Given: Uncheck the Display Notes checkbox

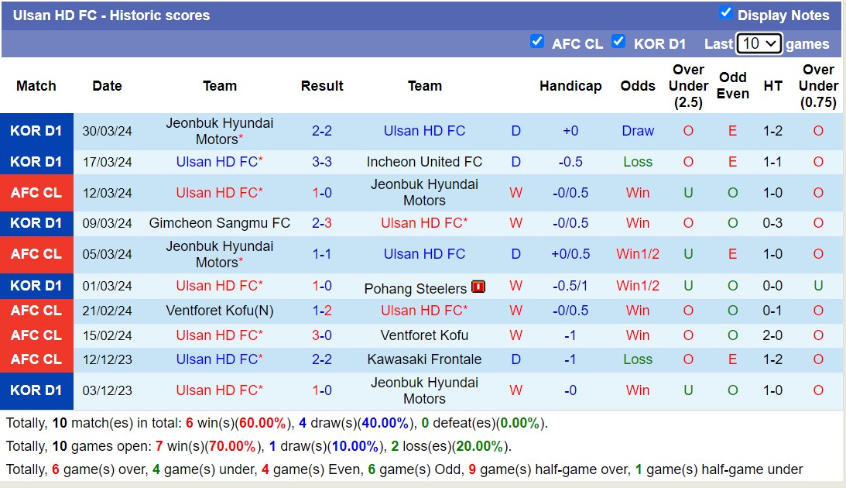Looking at the screenshot, I should pos(726,11).
